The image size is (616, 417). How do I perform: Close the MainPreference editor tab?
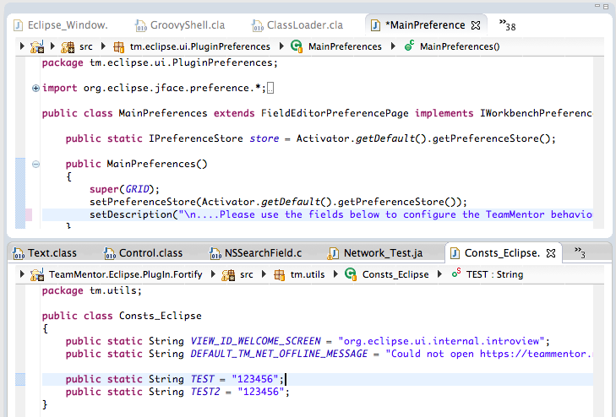[x=476, y=25]
